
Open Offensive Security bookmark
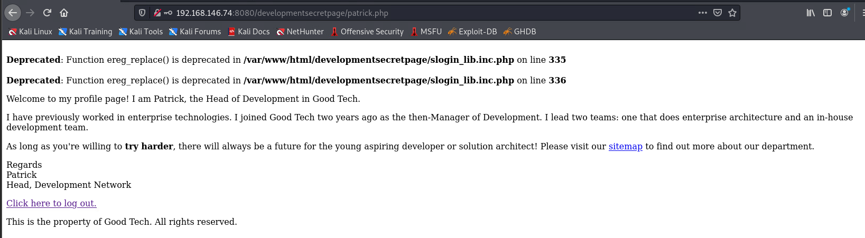pos(367,32)
